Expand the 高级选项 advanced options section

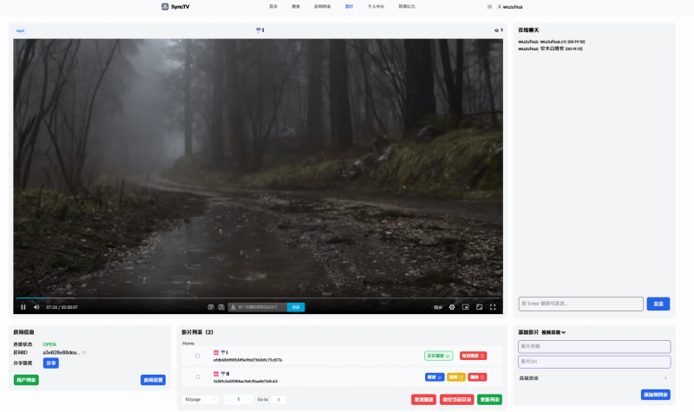(x=593, y=378)
